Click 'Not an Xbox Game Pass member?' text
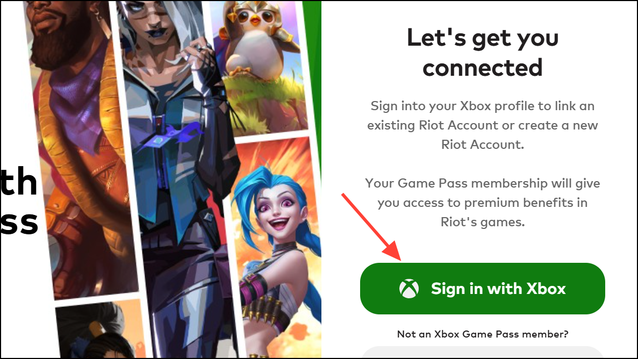The image size is (638, 359). tap(483, 334)
